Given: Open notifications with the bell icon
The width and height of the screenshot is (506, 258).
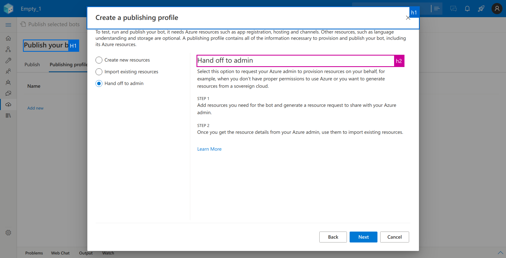Looking at the screenshot, I should point(467,8).
